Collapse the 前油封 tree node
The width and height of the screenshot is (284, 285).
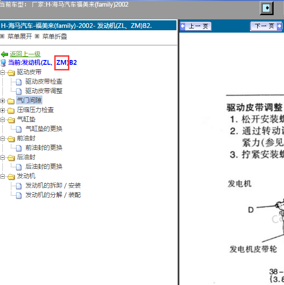pos(2,138)
